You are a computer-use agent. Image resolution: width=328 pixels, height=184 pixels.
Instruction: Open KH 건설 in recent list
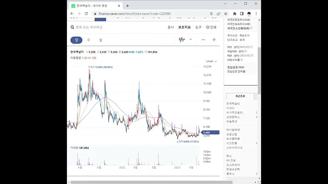[x=231, y=160]
